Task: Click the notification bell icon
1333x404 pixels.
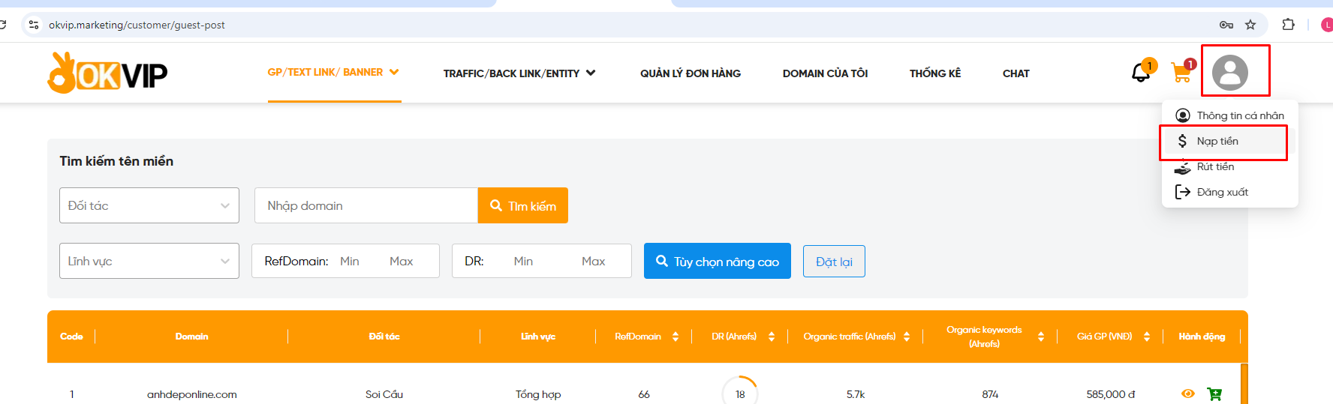Action: click(1141, 73)
